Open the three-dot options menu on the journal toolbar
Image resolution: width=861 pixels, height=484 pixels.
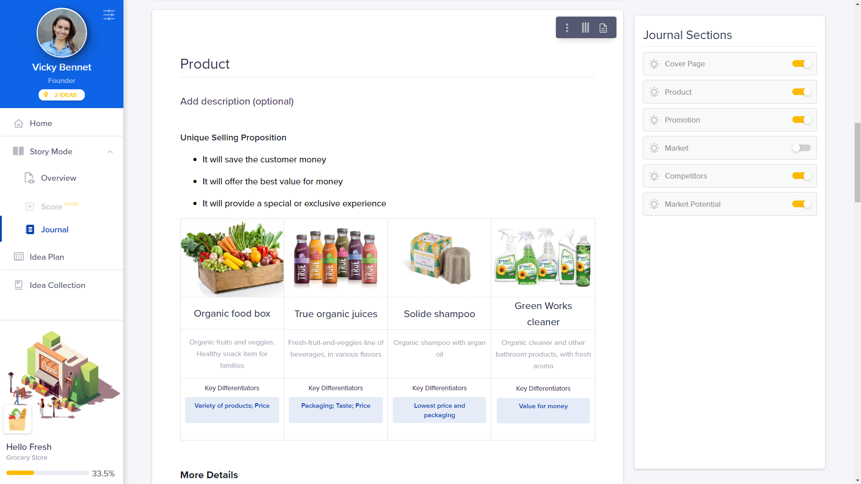(x=567, y=27)
